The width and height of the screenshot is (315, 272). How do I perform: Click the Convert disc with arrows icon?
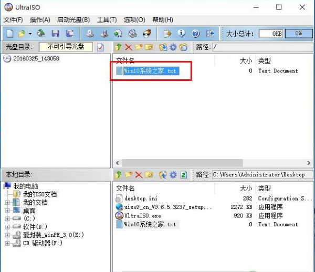[118, 34]
